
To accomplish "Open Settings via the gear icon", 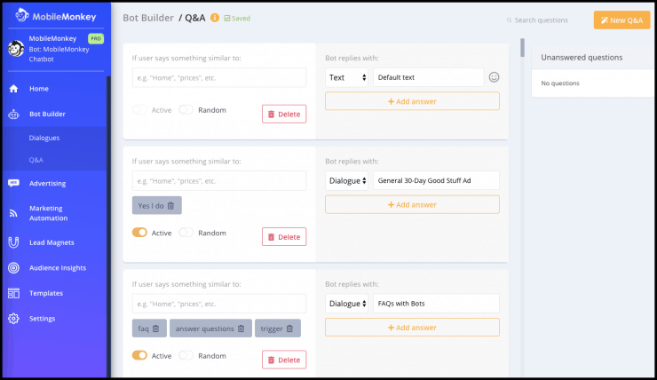I will (13, 319).
